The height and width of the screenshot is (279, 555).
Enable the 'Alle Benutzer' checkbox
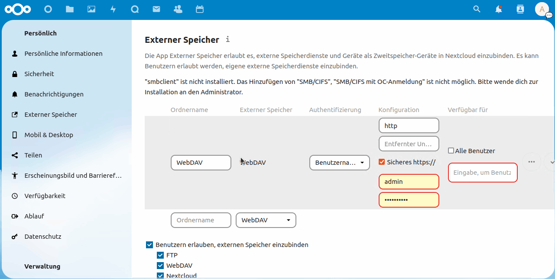click(x=451, y=151)
